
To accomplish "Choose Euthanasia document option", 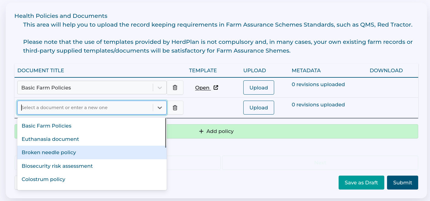I will click(x=50, y=139).
